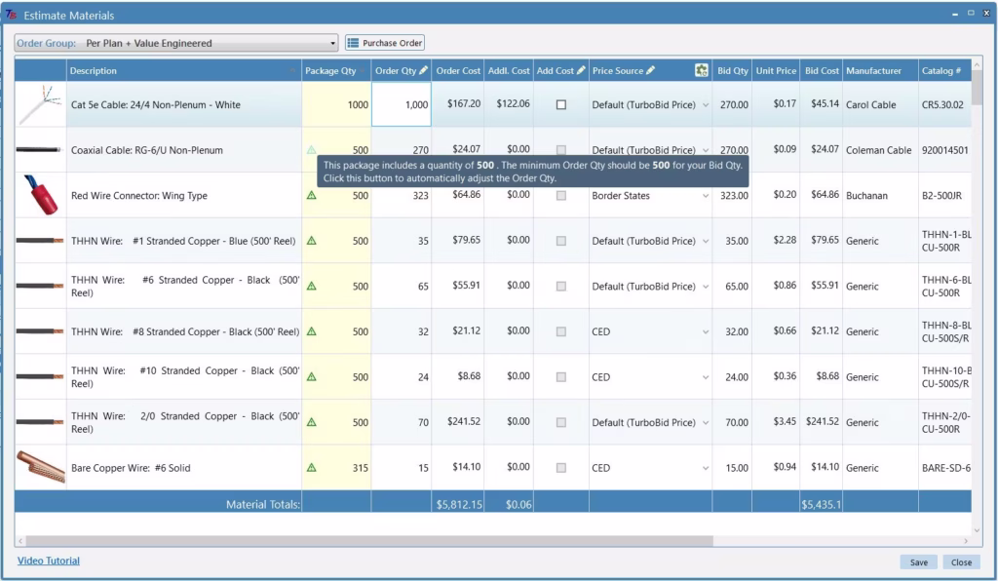Check Add Cost box for THHN #1 Blue
Screen dimensions: 998x581
(560, 241)
